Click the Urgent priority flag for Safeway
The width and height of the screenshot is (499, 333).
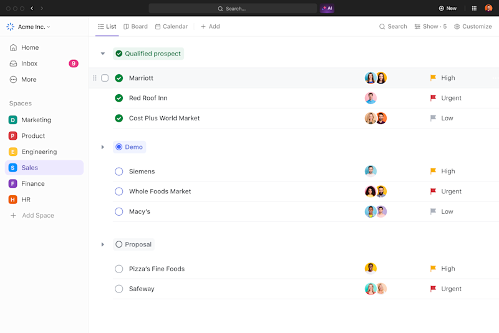tap(433, 289)
